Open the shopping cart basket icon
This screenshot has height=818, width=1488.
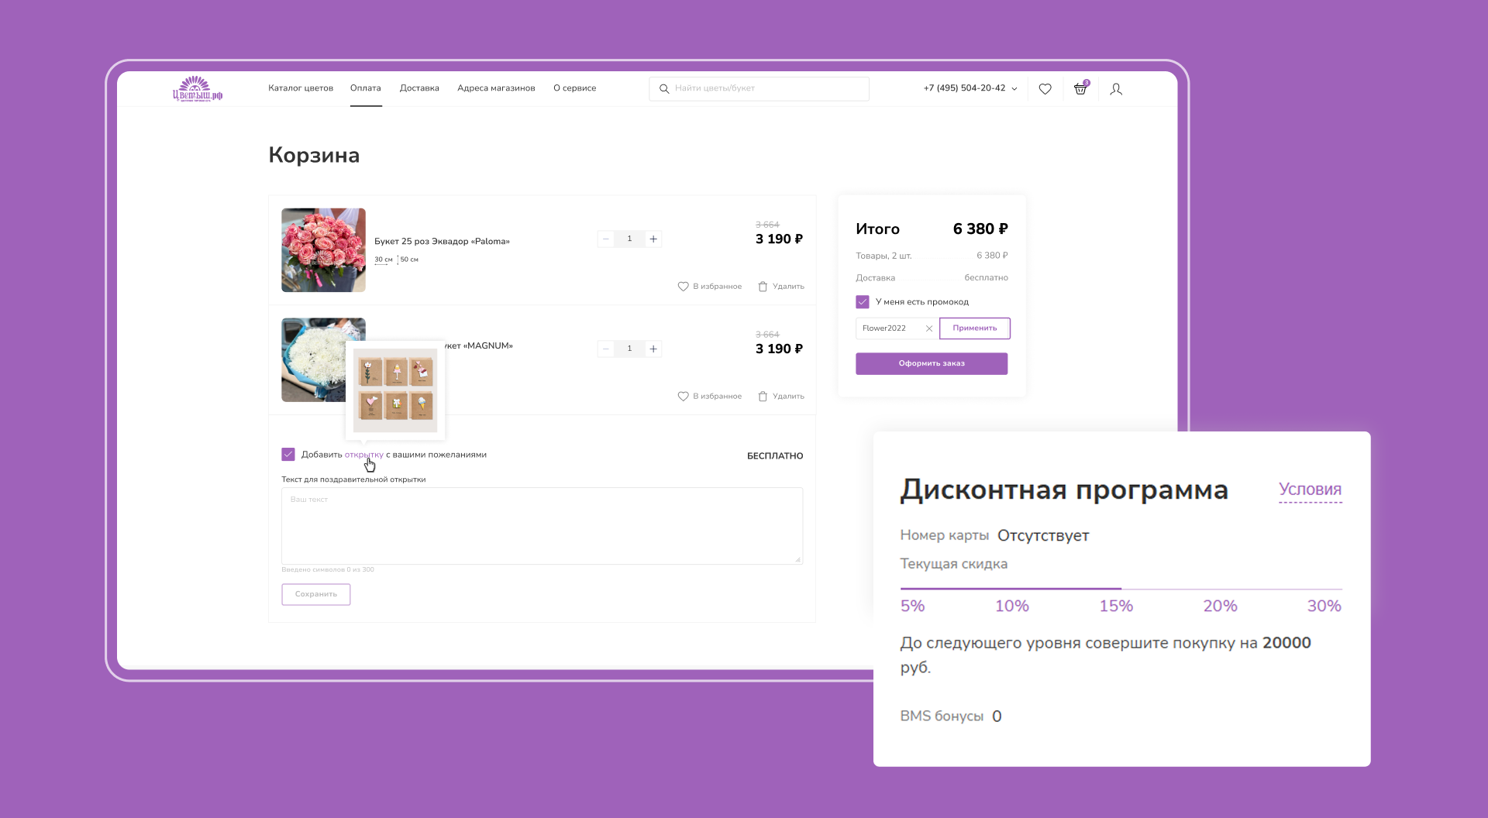pos(1080,89)
